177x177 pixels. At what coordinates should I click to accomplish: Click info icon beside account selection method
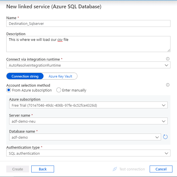[168, 85]
